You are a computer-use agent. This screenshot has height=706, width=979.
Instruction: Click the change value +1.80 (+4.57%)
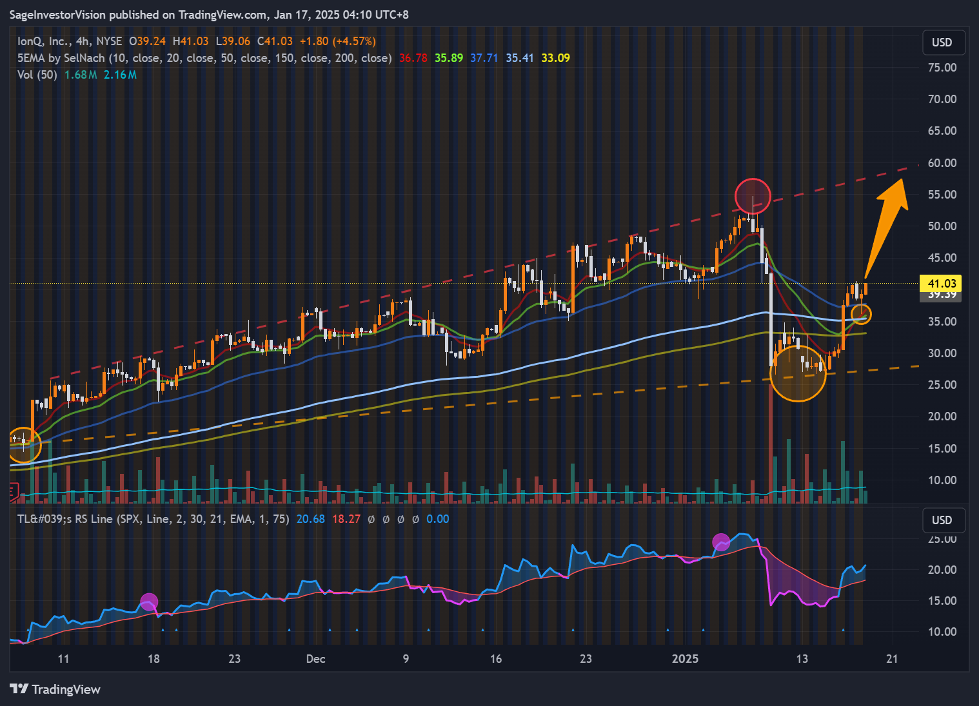[x=338, y=41]
